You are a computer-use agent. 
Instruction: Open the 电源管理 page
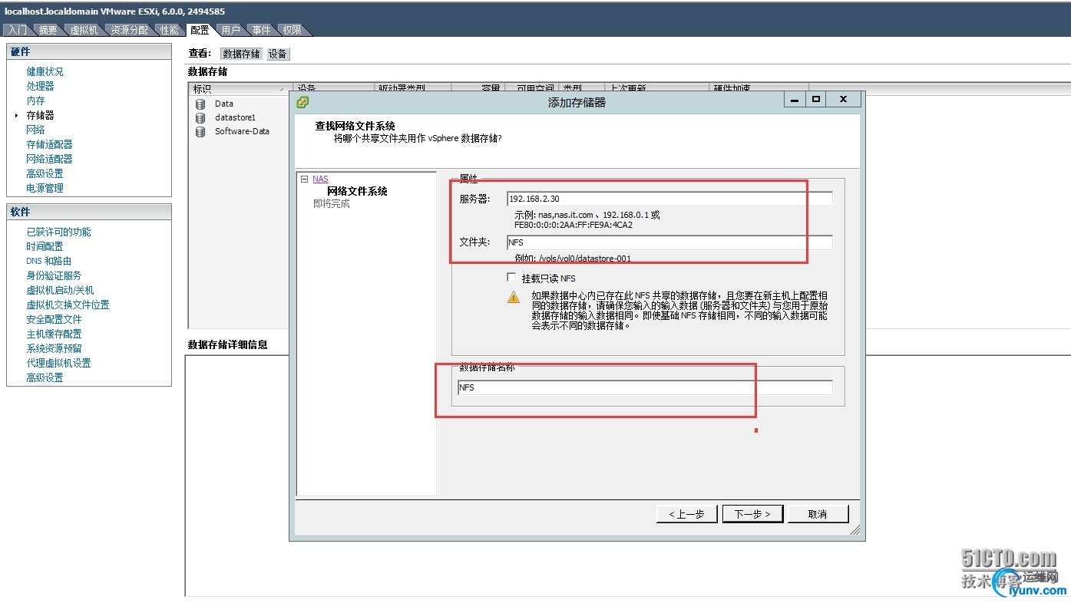45,188
